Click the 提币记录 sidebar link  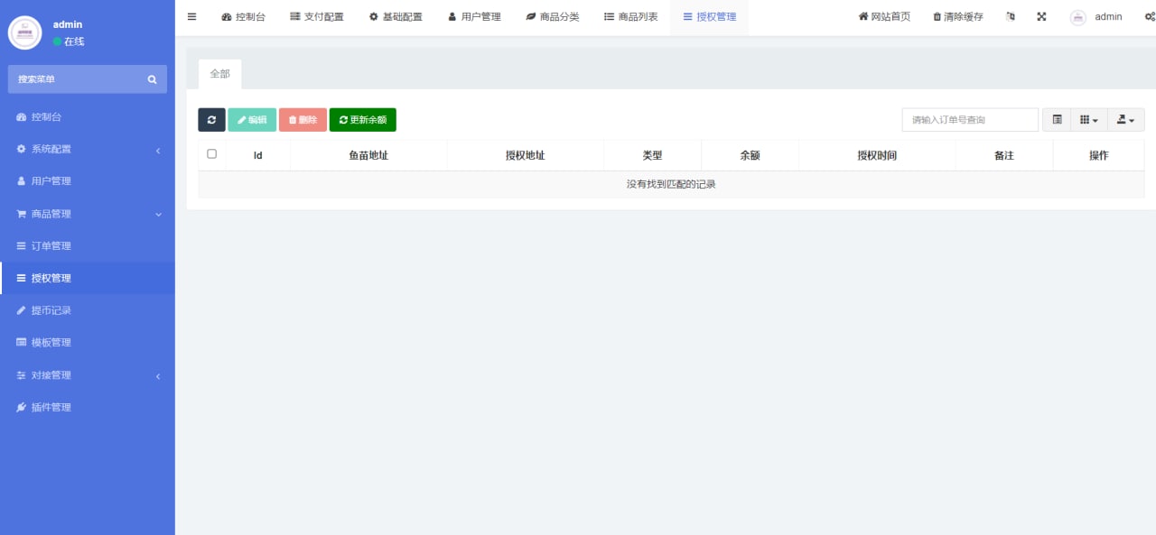coord(87,309)
